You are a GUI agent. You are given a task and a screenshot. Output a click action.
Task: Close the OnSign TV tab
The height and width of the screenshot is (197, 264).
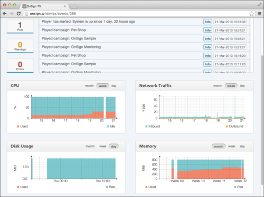(64, 6)
